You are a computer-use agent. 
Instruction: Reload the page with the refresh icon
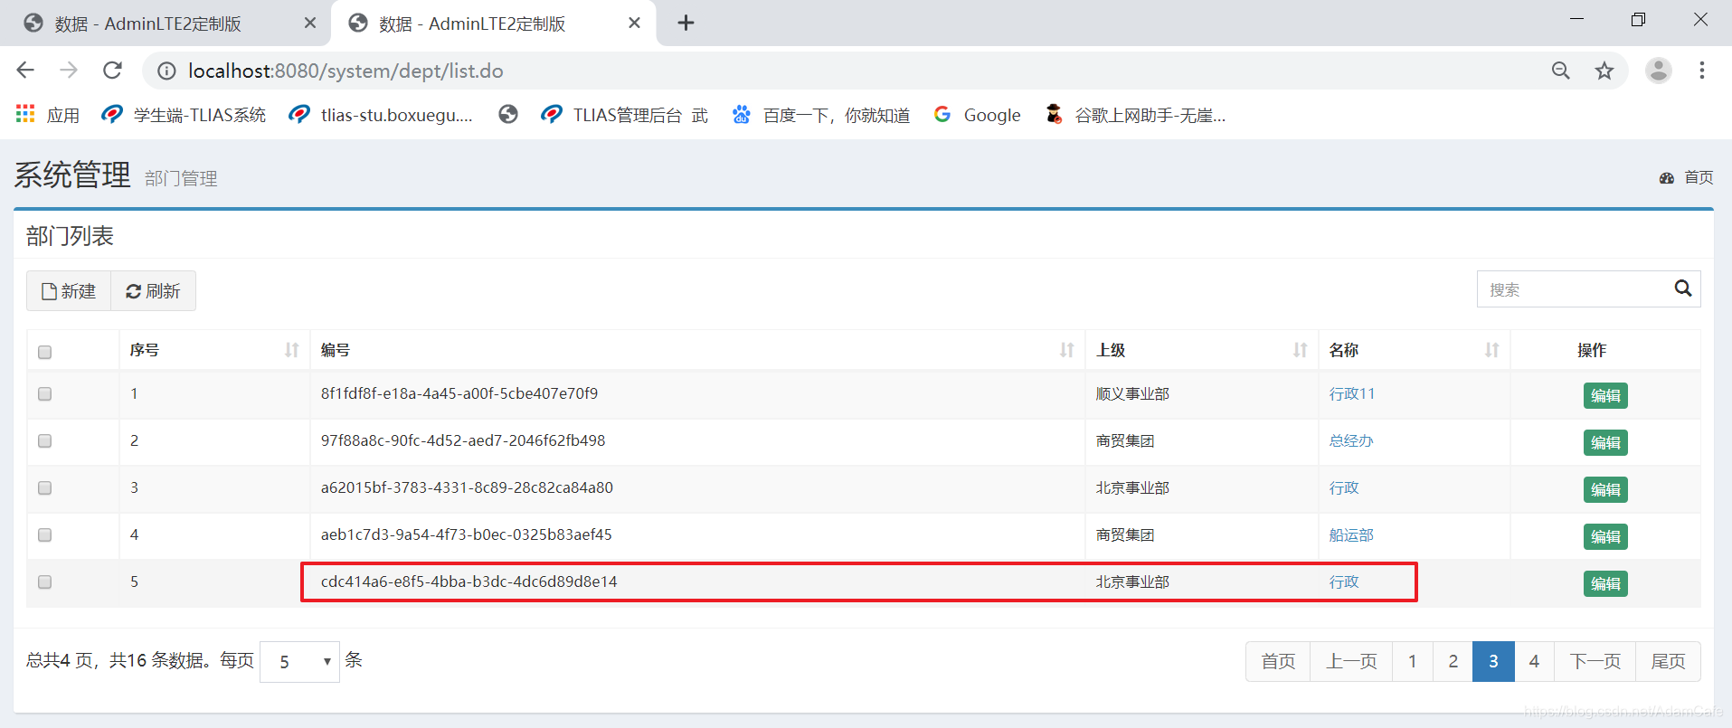click(x=112, y=71)
